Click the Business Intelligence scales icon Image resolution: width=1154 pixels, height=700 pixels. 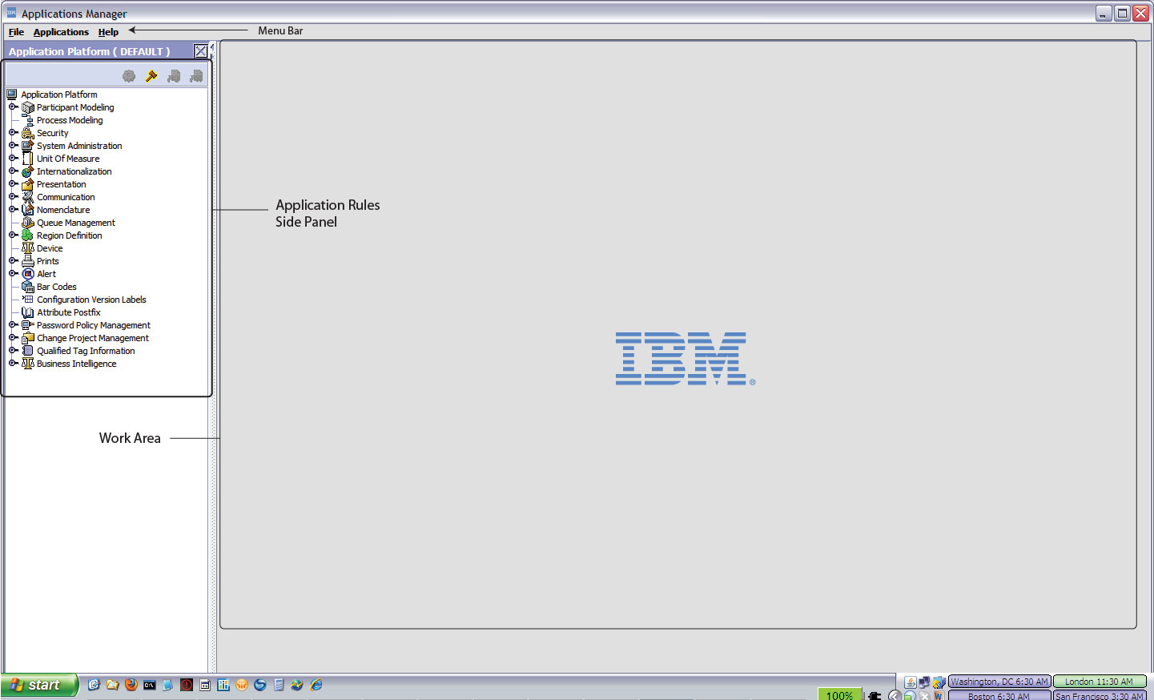28,364
